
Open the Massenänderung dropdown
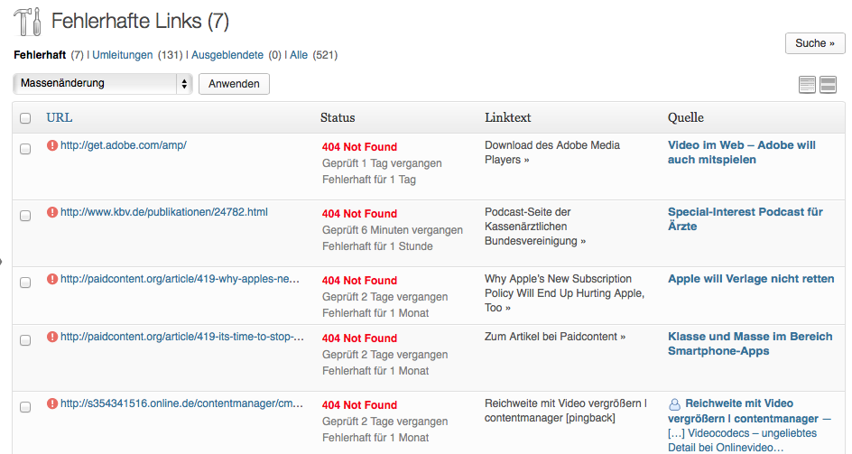point(103,84)
